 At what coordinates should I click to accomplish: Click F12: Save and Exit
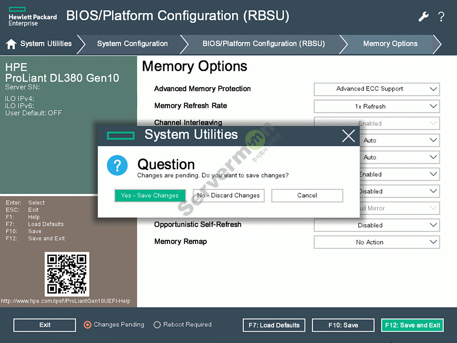412,325
